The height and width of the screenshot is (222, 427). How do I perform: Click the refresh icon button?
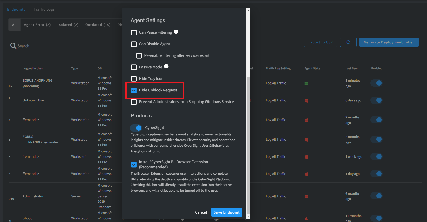pos(348,42)
